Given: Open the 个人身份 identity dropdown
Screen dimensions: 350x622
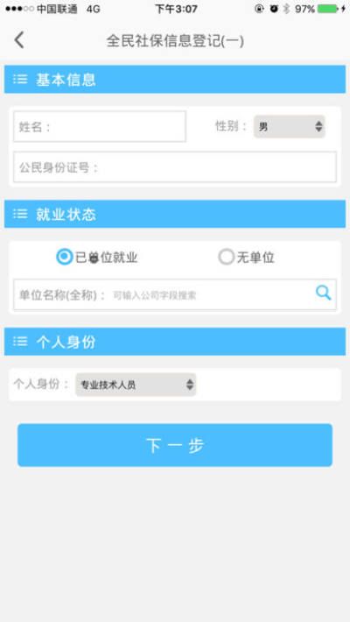Looking at the screenshot, I should pyautogui.click(x=136, y=385).
